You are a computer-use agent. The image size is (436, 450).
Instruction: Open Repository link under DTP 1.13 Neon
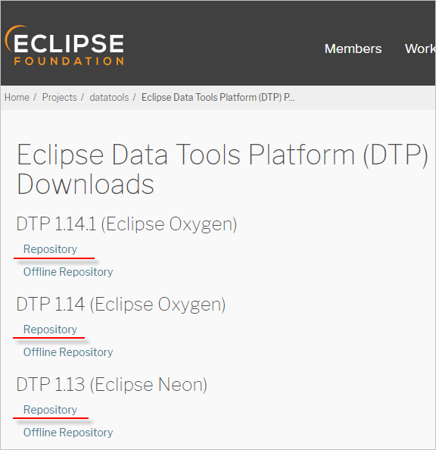50,410
